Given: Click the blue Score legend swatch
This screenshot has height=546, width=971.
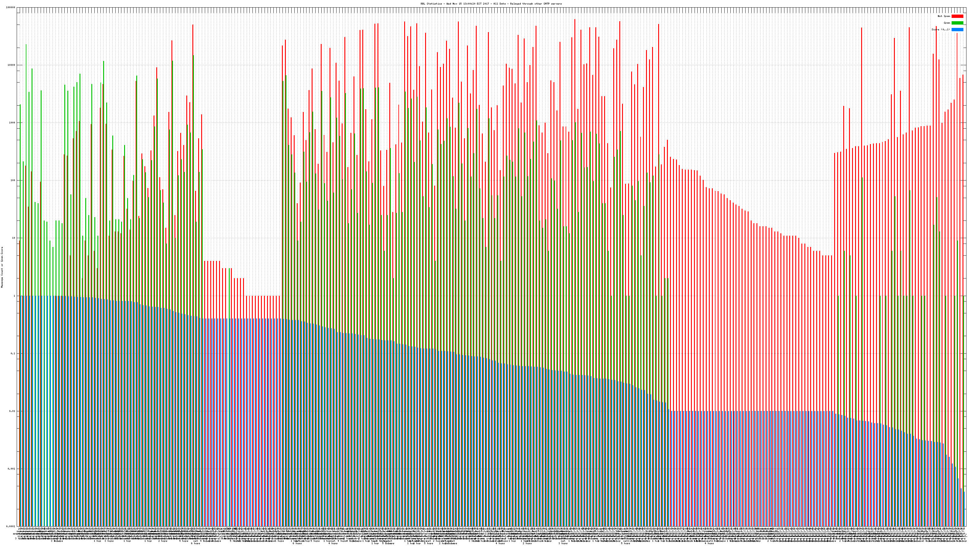Looking at the screenshot, I should point(957,29).
